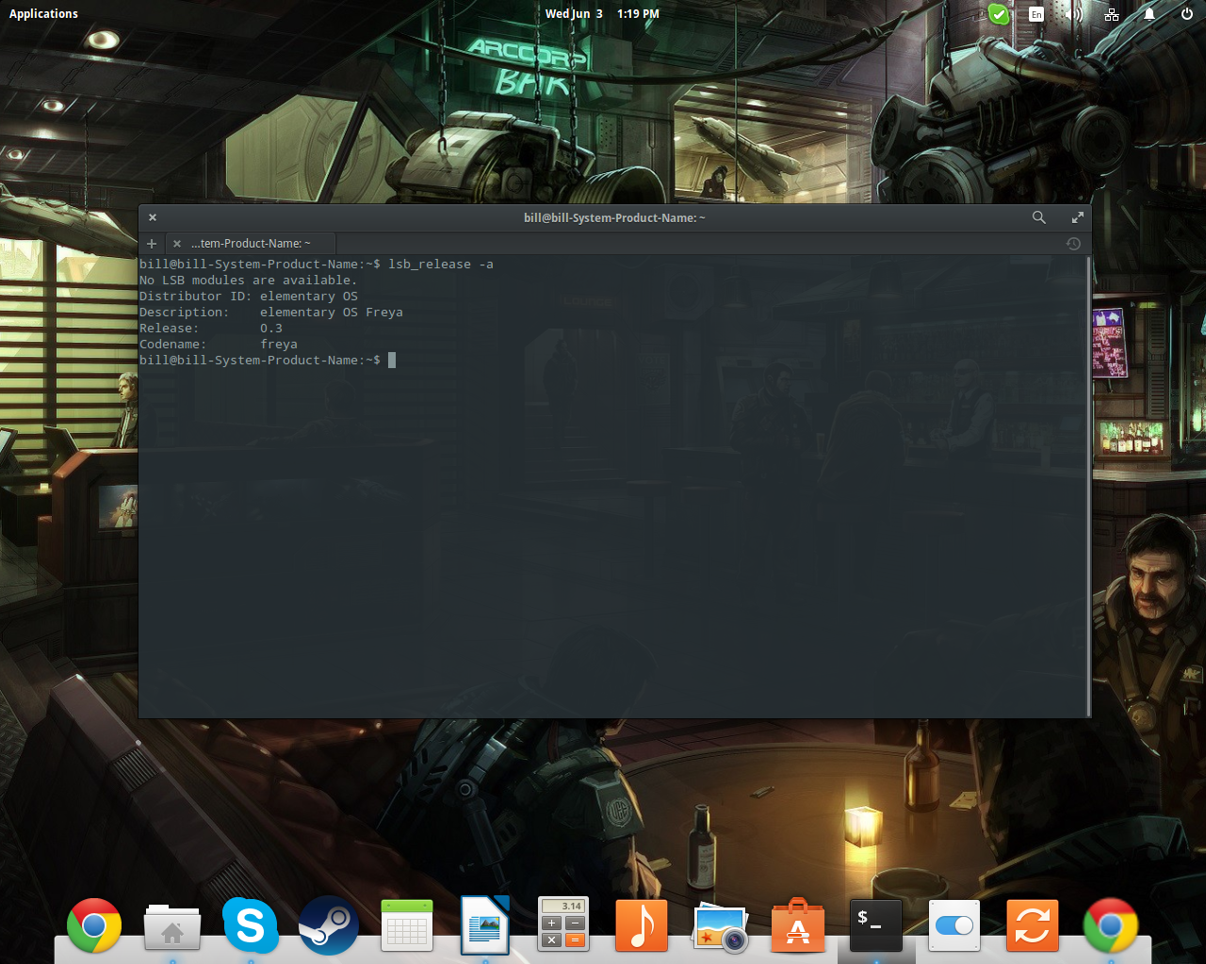Open the Software Updater dock icon
Image resolution: width=1206 pixels, height=964 pixels.
(1033, 926)
